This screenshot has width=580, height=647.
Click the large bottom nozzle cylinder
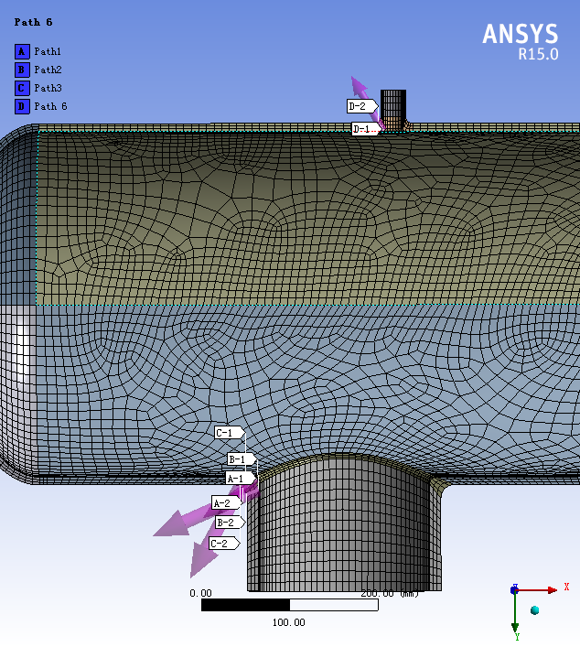[x=345, y=528]
